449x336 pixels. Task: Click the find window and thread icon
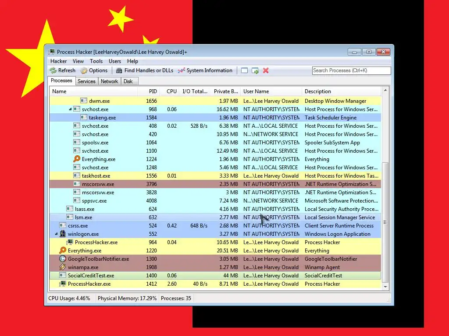click(x=255, y=70)
